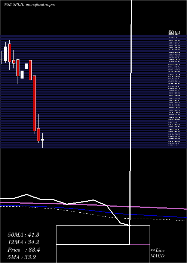187x263 pixels.
Task: Click the Price : 33.4 readout
Action: (x=24, y=250)
